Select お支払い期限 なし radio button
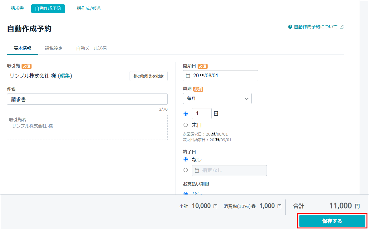Screen dimensions: 369x230 coord(186,194)
